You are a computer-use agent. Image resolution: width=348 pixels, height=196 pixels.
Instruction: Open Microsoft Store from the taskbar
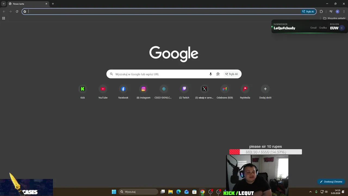click(x=194, y=192)
